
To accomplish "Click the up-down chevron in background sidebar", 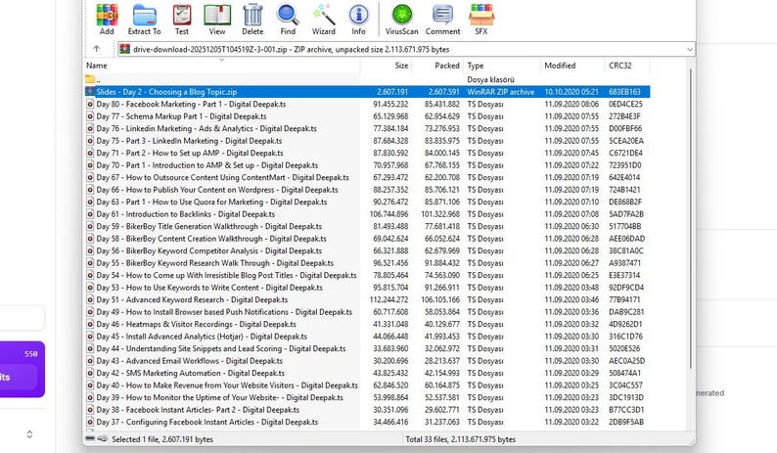I will 29,434.
